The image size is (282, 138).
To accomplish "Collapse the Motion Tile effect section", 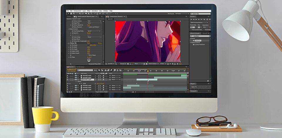I will pyautogui.click(x=67, y=43).
